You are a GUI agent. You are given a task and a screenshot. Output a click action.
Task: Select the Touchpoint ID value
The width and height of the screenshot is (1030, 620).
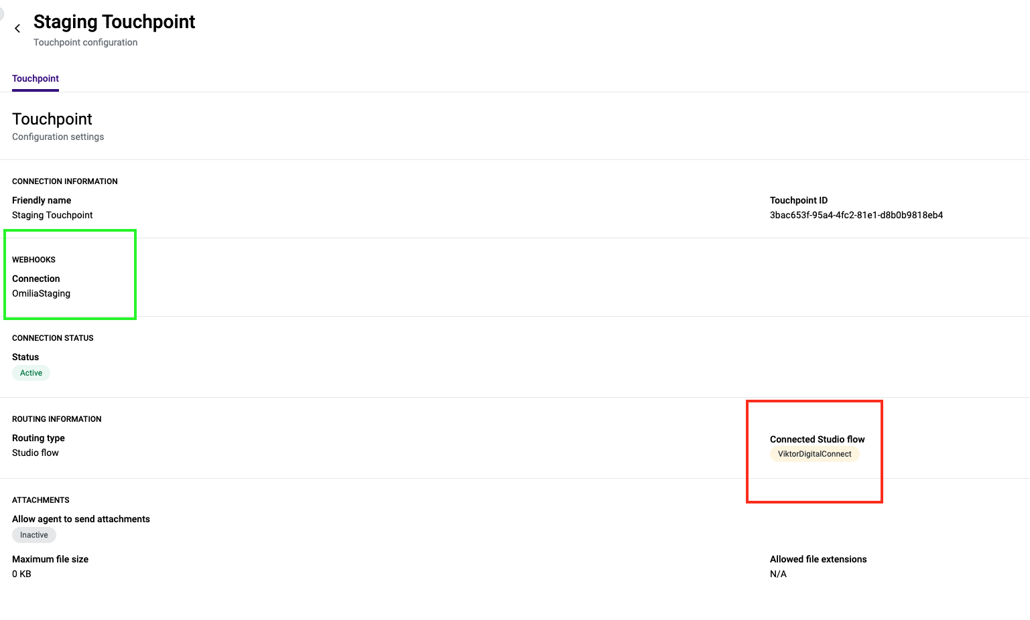856,215
